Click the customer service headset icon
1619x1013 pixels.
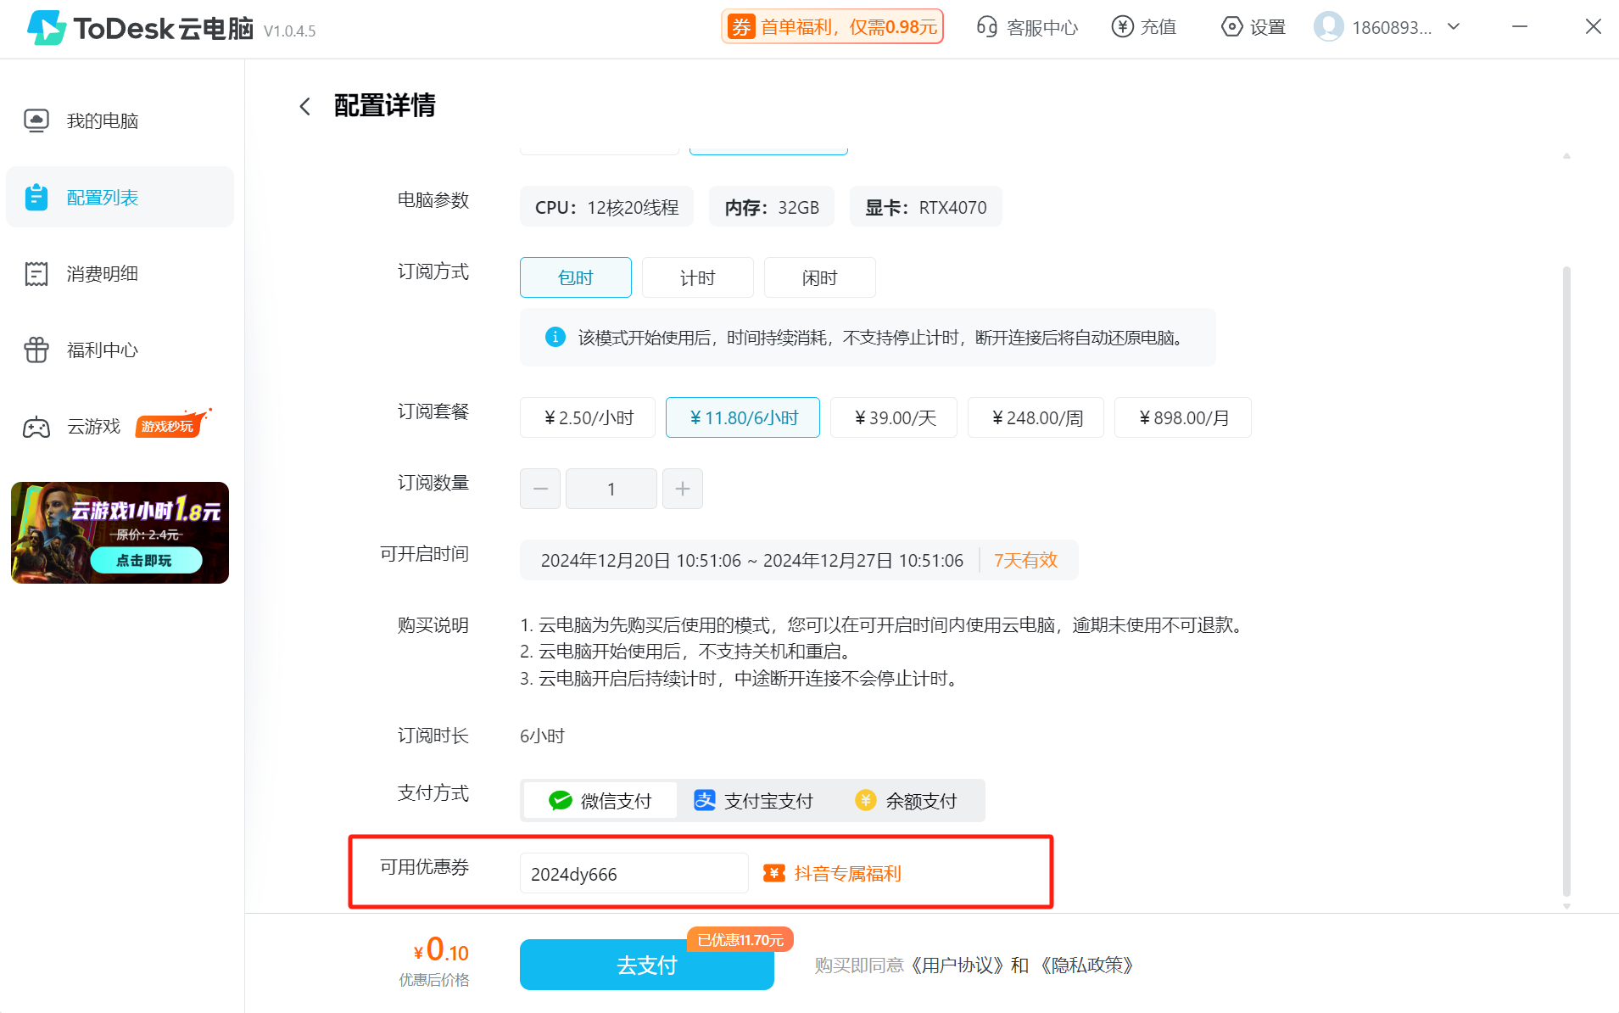(986, 26)
